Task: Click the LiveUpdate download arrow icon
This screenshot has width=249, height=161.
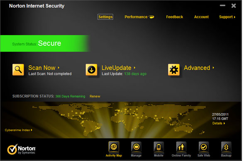Action: [x=91, y=70]
